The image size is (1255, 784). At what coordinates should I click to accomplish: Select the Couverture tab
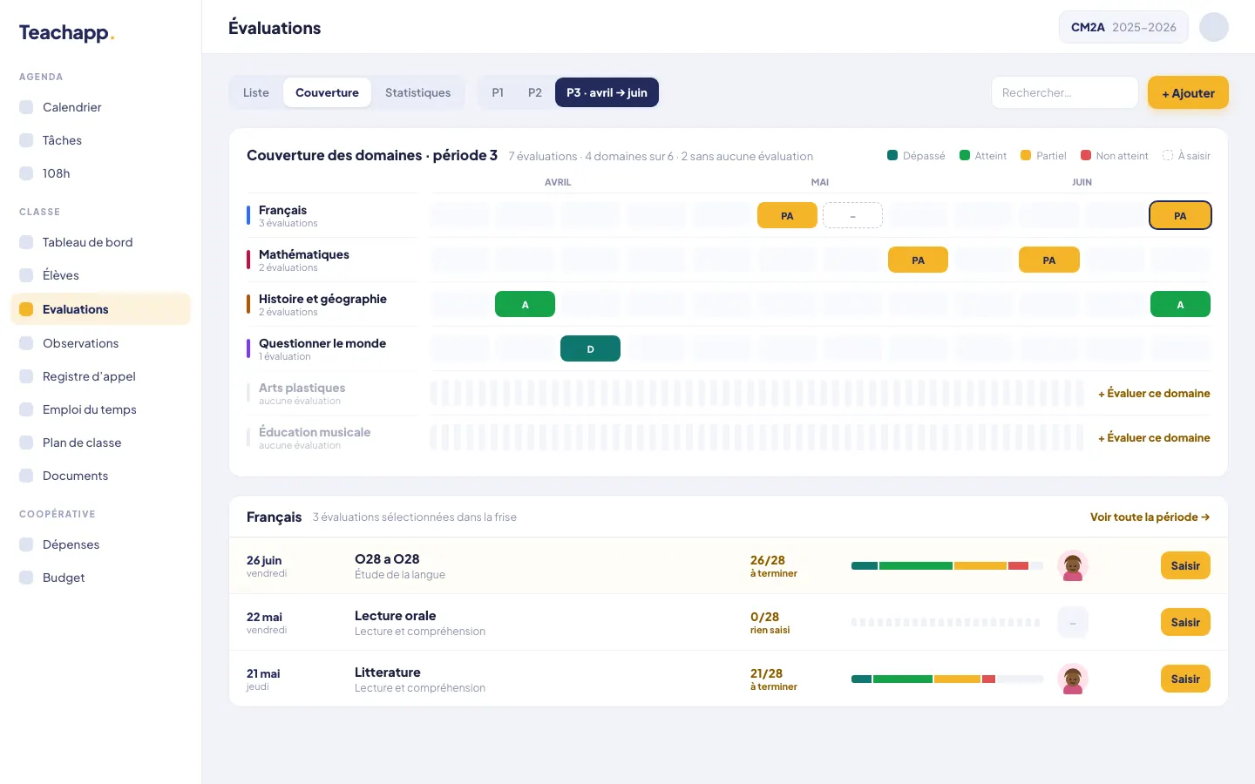click(327, 92)
